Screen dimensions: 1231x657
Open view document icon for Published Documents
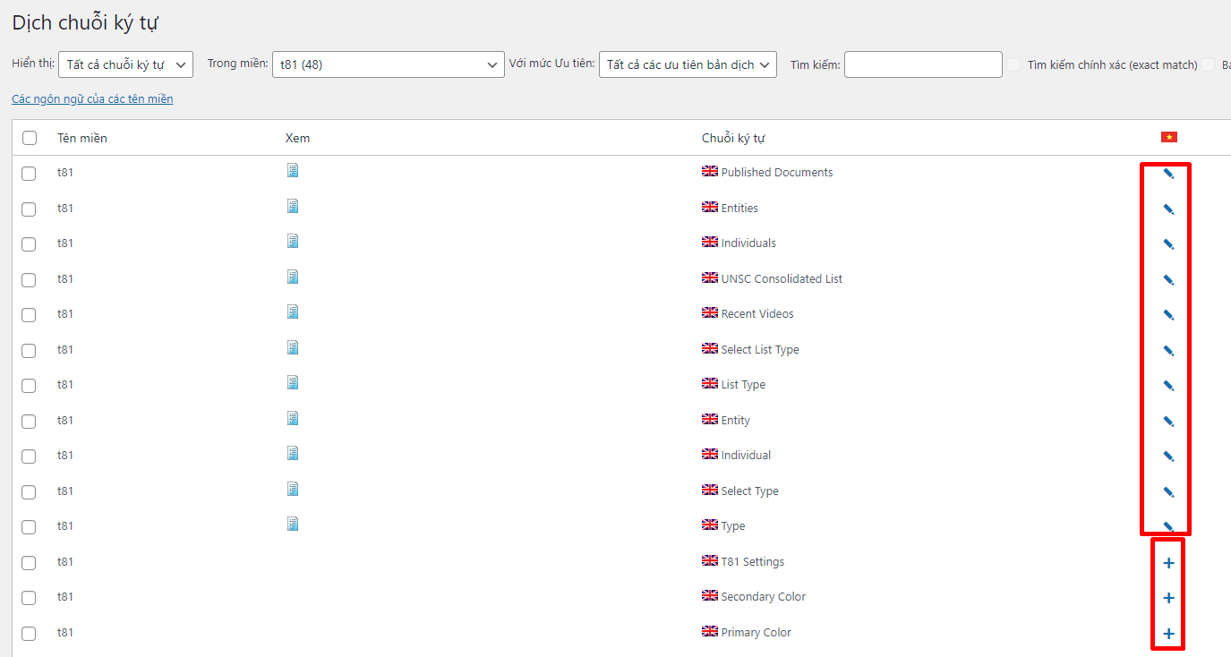(293, 170)
